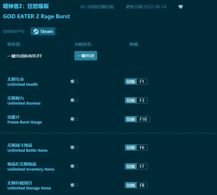Click the F3 hotkey field

(142, 100)
